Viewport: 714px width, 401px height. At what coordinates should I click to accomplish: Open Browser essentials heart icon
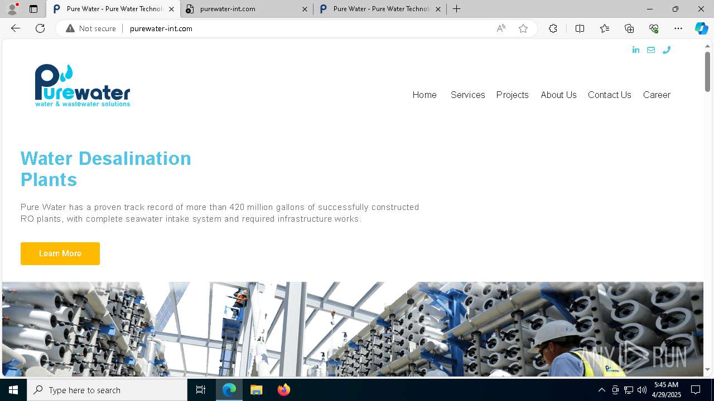pyautogui.click(x=654, y=28)
